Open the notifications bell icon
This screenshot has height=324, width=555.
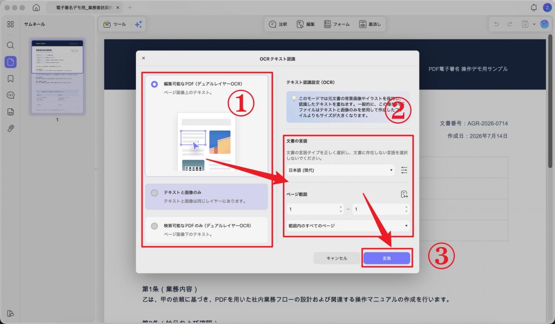[x=534, y=8]
